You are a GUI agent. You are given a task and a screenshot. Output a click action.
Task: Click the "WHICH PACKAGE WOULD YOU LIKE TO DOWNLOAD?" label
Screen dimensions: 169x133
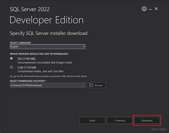39,54
